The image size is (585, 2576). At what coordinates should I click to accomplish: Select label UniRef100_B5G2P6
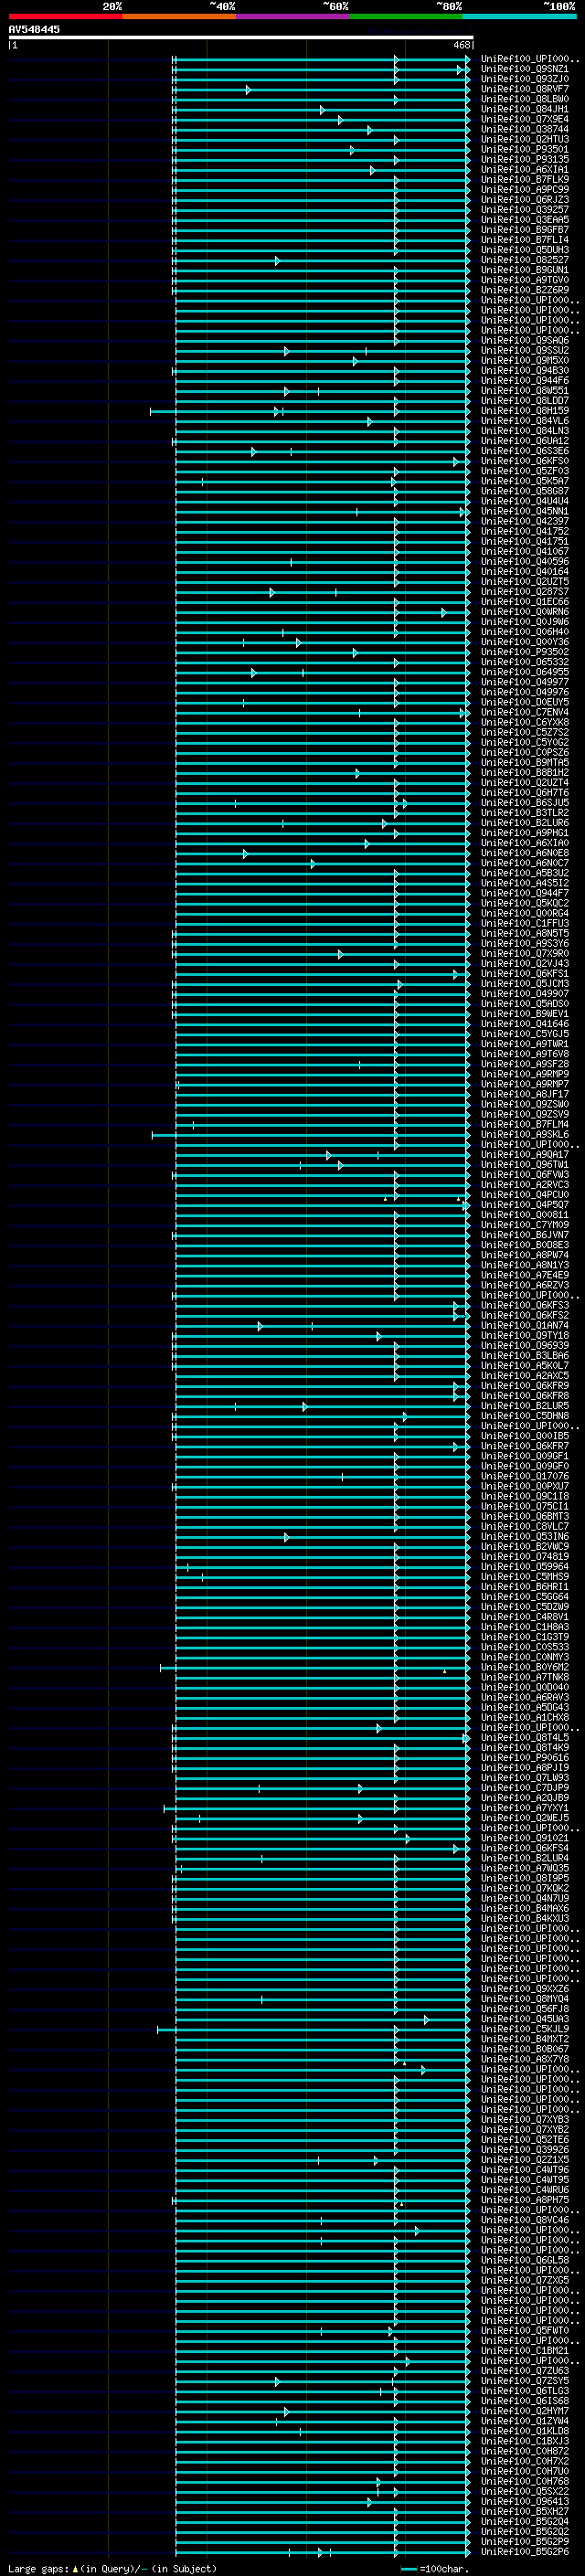coord(525,2552)
